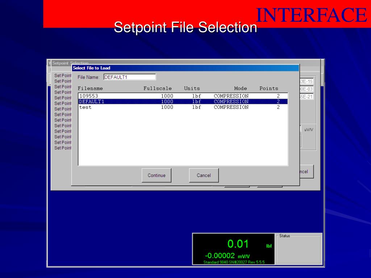Viewport: 371px width, 278px height.
Task: Click the Points column header
Action: (269, 88)
